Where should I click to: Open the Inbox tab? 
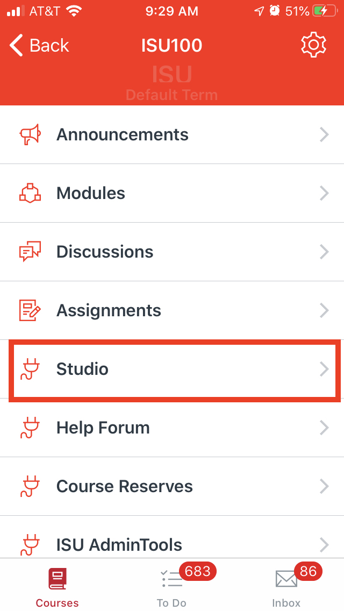point(286,586)
